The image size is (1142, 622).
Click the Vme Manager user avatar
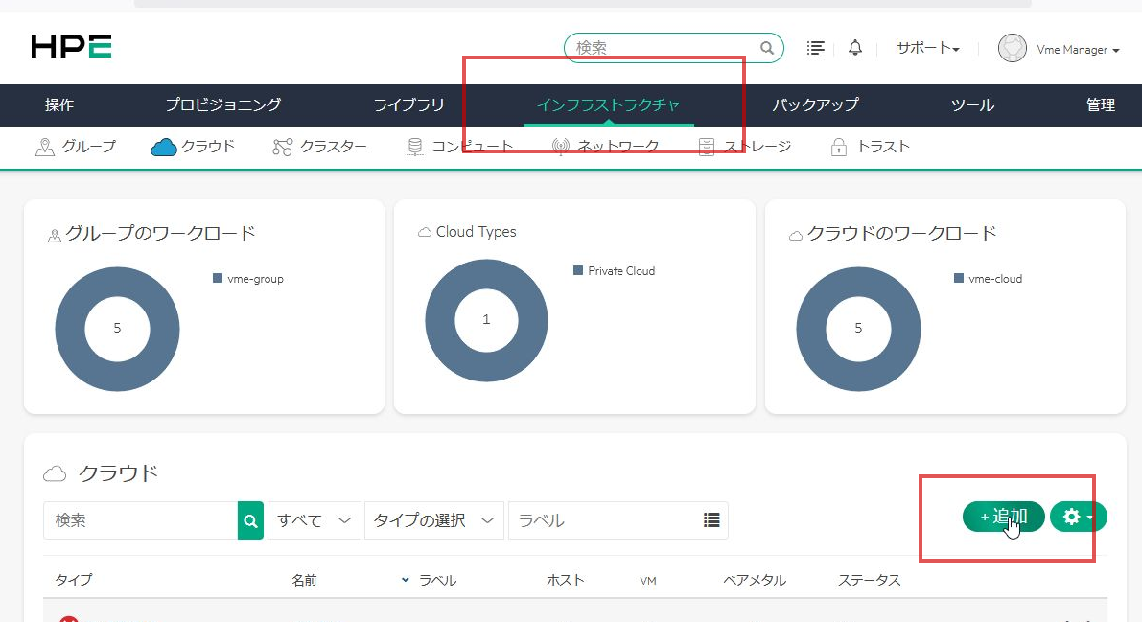coord(1013,49)
